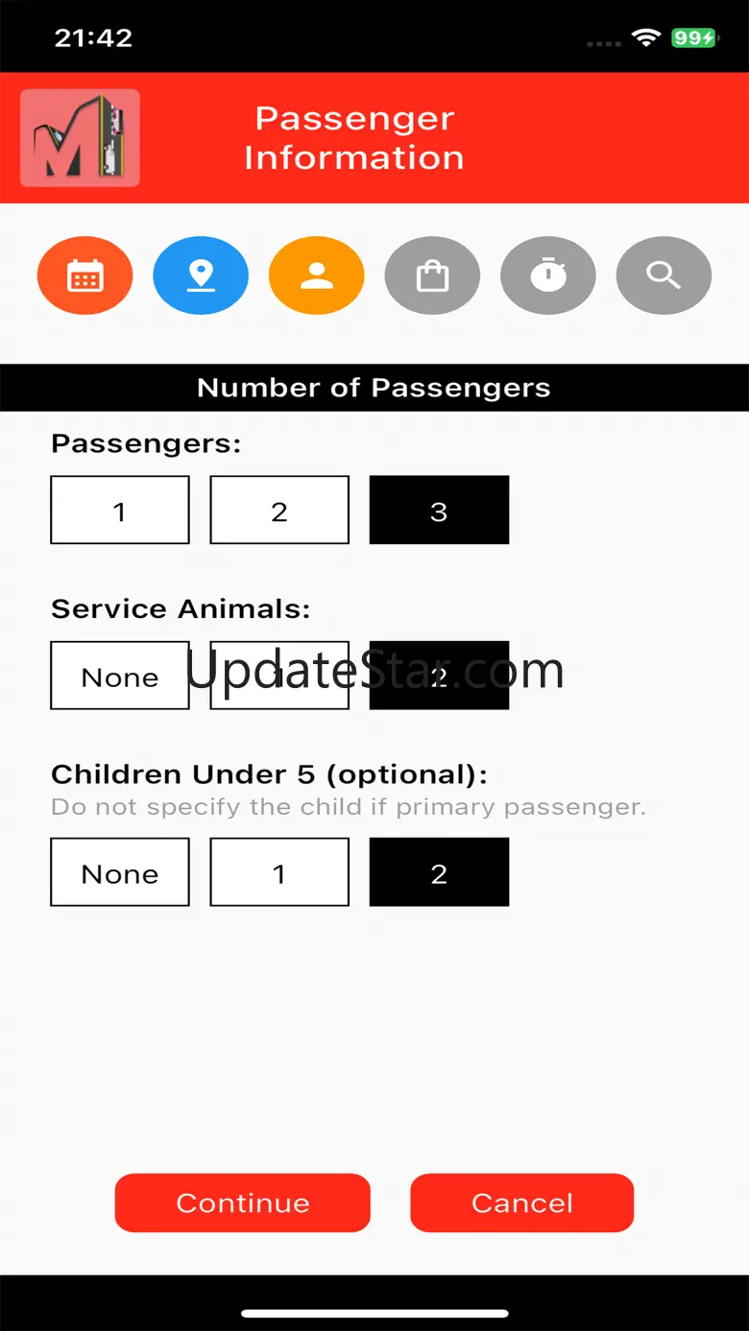Viewport: 749px width, 1331px height.
Task: Choose 2 under Passengers
Action: [x=279, y=511]
